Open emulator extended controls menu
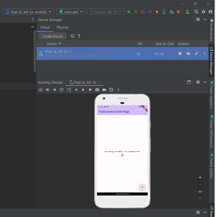216x217 pixels. coord(118,90)
